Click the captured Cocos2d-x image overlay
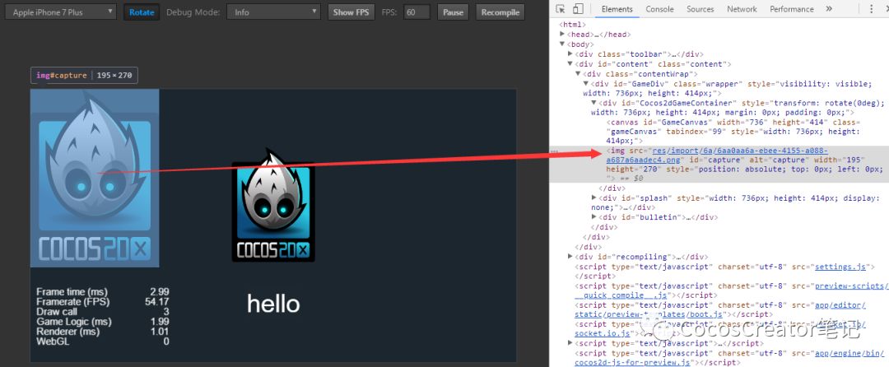The width and height of the screenshot is (889, 367). click(x=95, y=178)
